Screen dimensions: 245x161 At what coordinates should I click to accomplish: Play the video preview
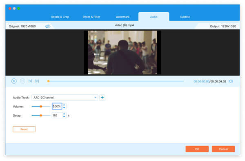coord(14,81)
